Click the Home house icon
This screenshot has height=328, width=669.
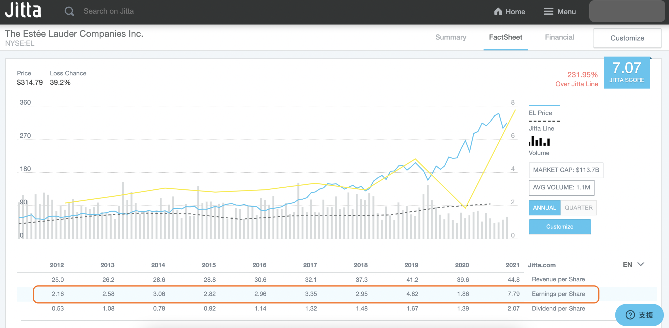(x=498, y=11)
